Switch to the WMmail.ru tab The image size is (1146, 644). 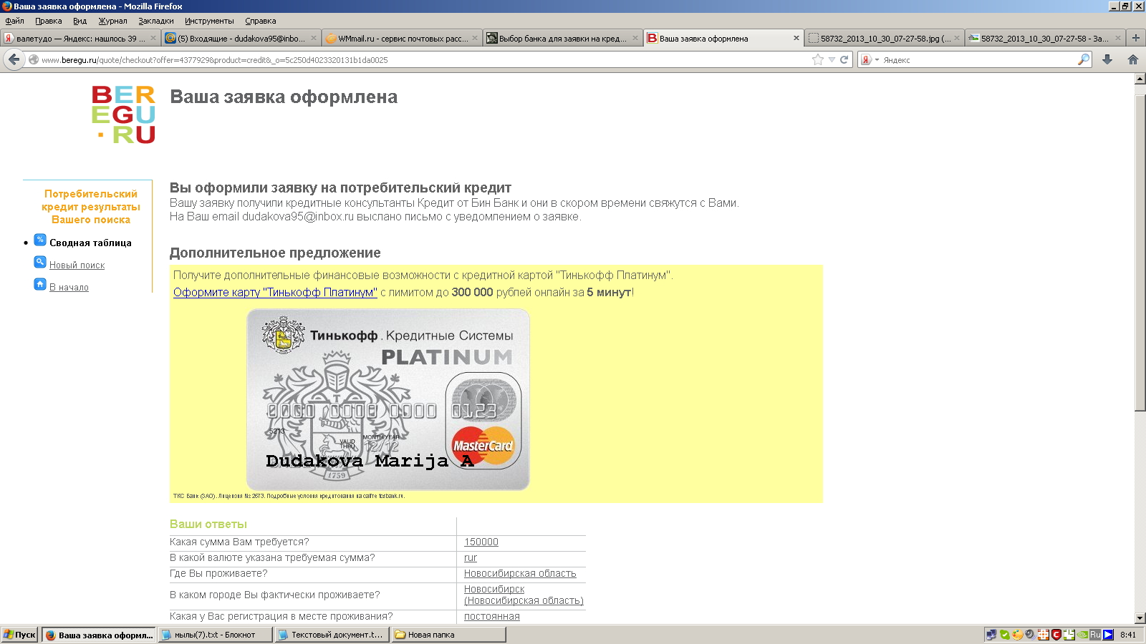pos(401,39)
